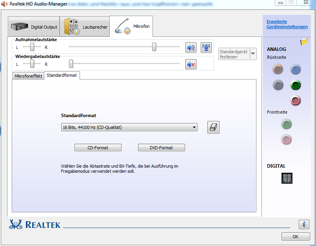Select the Mikrofon tab
316x246 pixels.
(131, 26)
